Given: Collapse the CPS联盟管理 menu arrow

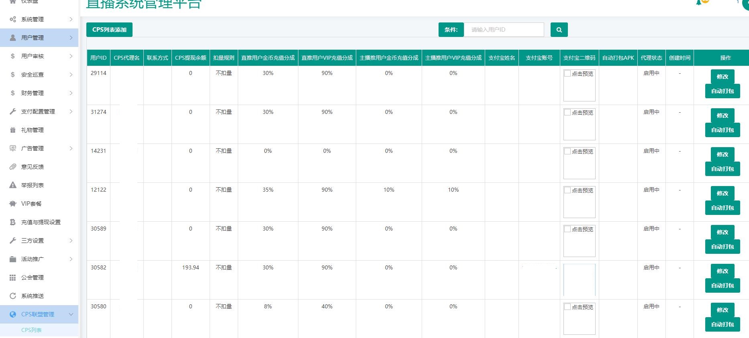Looking at the screenshot, I should (71, 314).
